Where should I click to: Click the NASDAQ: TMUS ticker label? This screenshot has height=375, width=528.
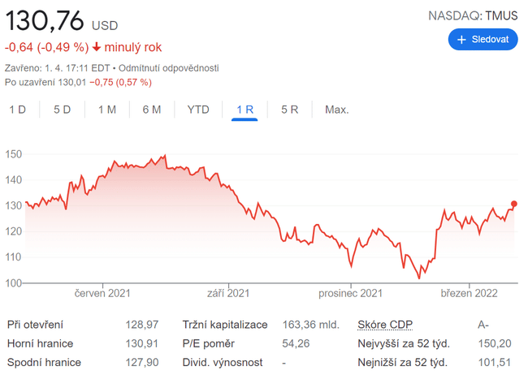(x=473, y=15)
